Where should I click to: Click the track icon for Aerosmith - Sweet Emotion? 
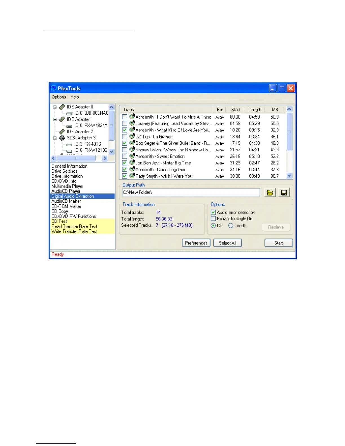click(132, 156)
